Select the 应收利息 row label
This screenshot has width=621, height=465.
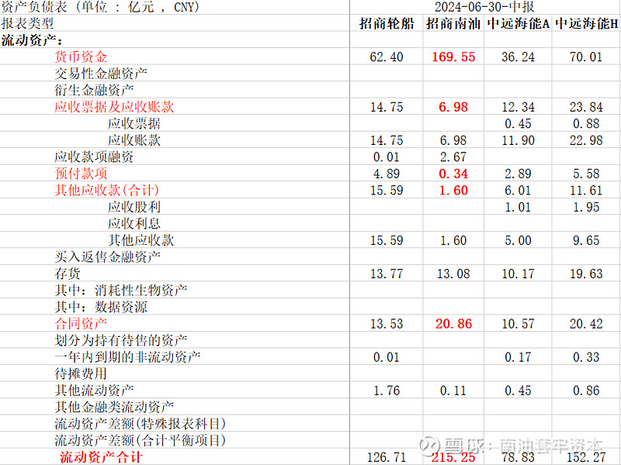[x=134, y=223]
